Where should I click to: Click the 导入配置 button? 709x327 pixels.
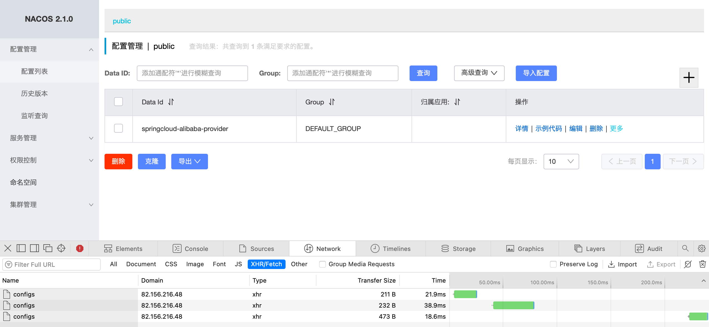point(536,73)
